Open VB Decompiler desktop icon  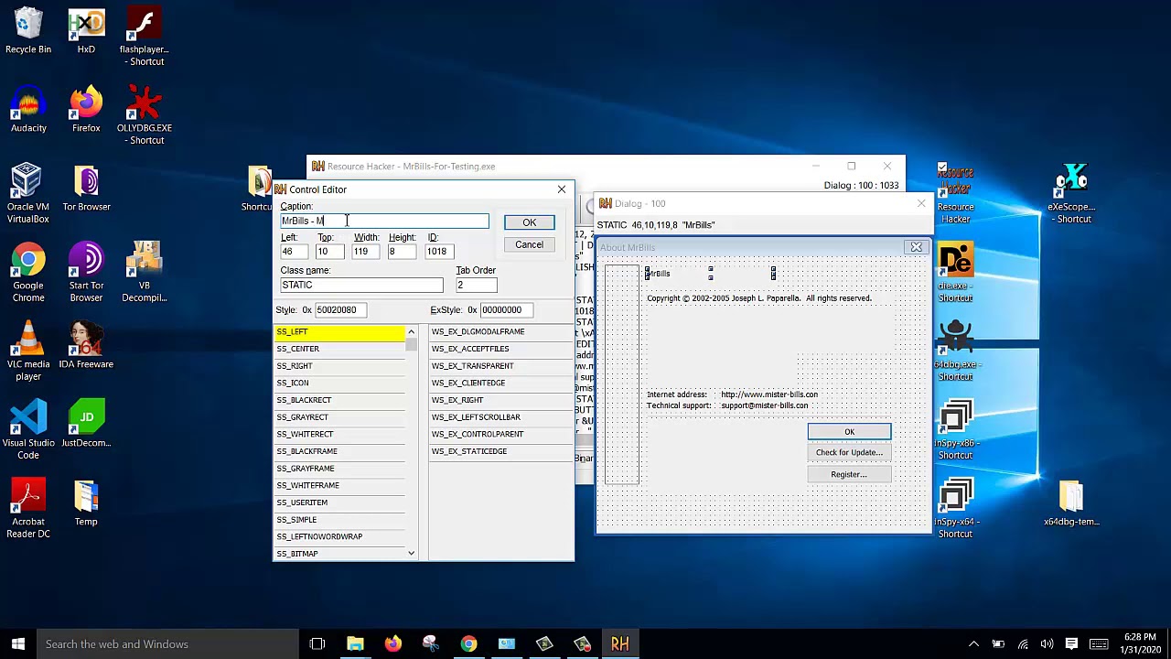(145, 273)
